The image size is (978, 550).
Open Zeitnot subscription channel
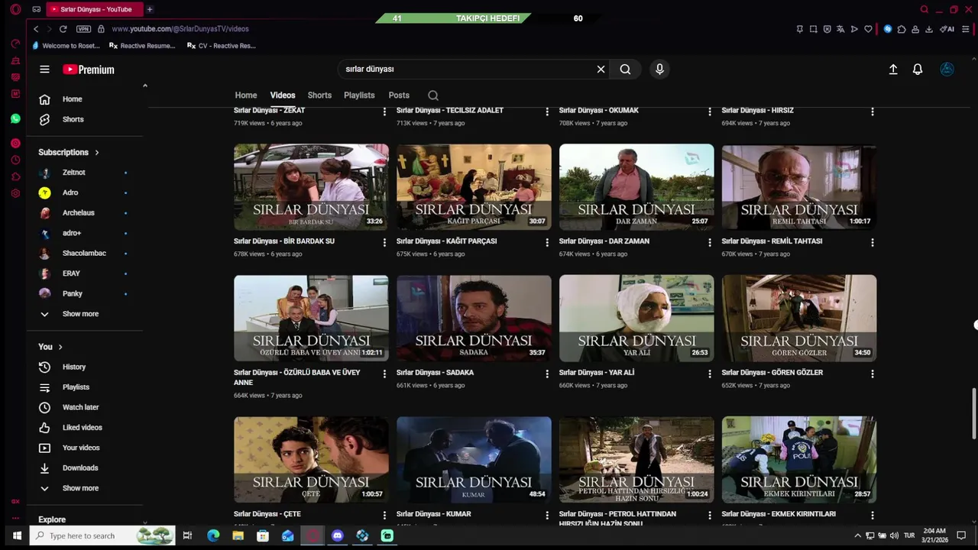(74, 173)
